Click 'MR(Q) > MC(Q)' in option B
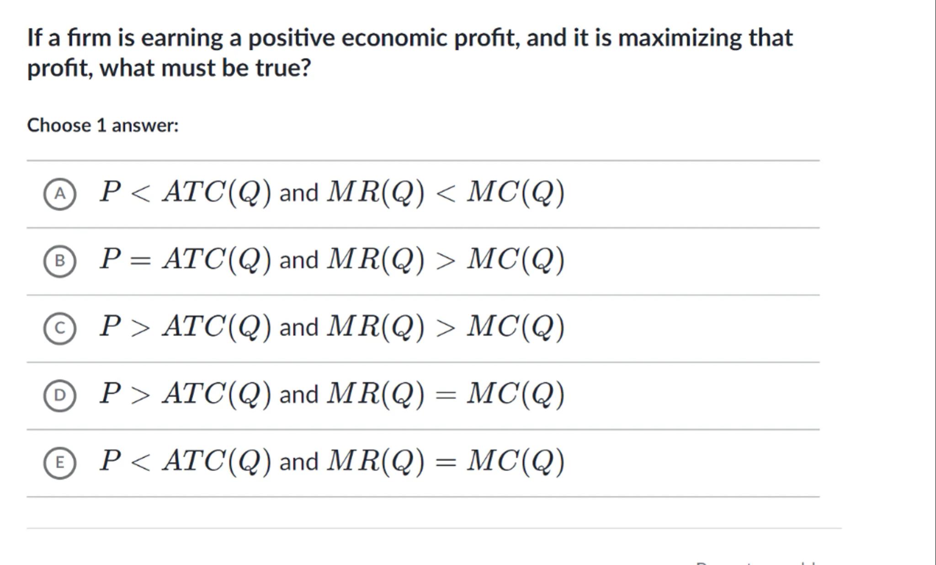The width and height of the screenshot is (936, 565). tap(446, 259)
